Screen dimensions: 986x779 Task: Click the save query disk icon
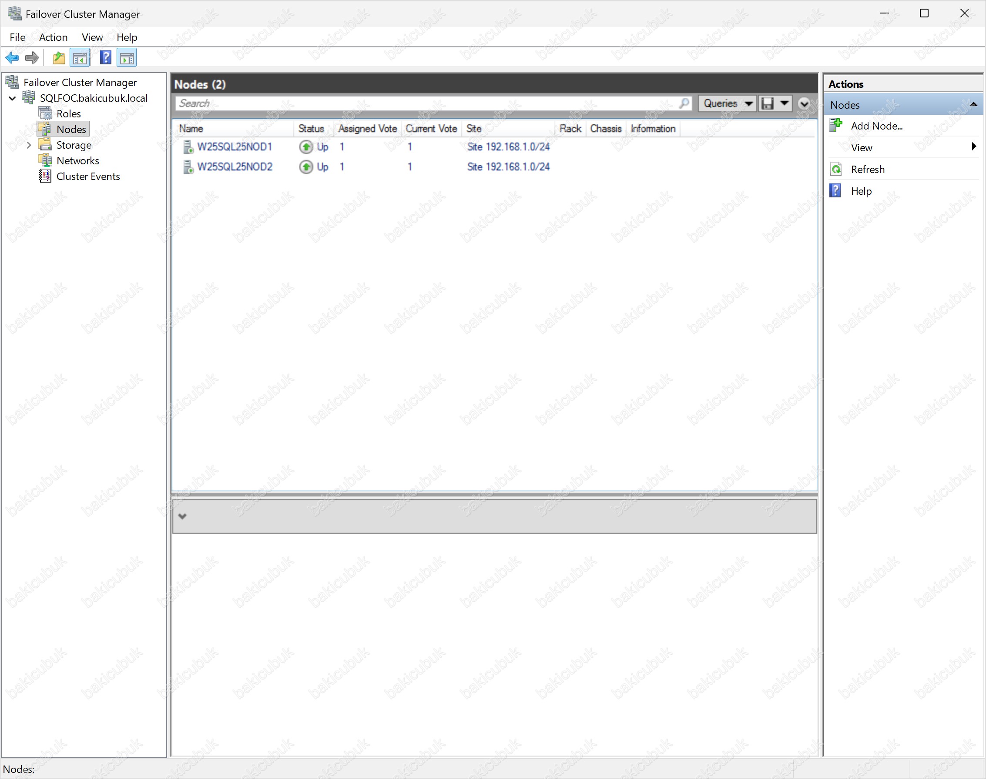click(768, 103)
